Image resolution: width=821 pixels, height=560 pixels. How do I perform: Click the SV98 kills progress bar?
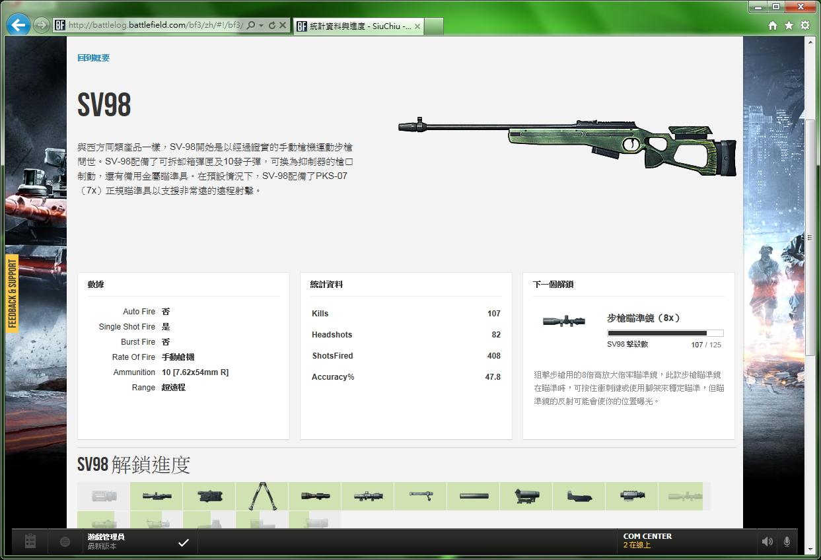(665, 333)
